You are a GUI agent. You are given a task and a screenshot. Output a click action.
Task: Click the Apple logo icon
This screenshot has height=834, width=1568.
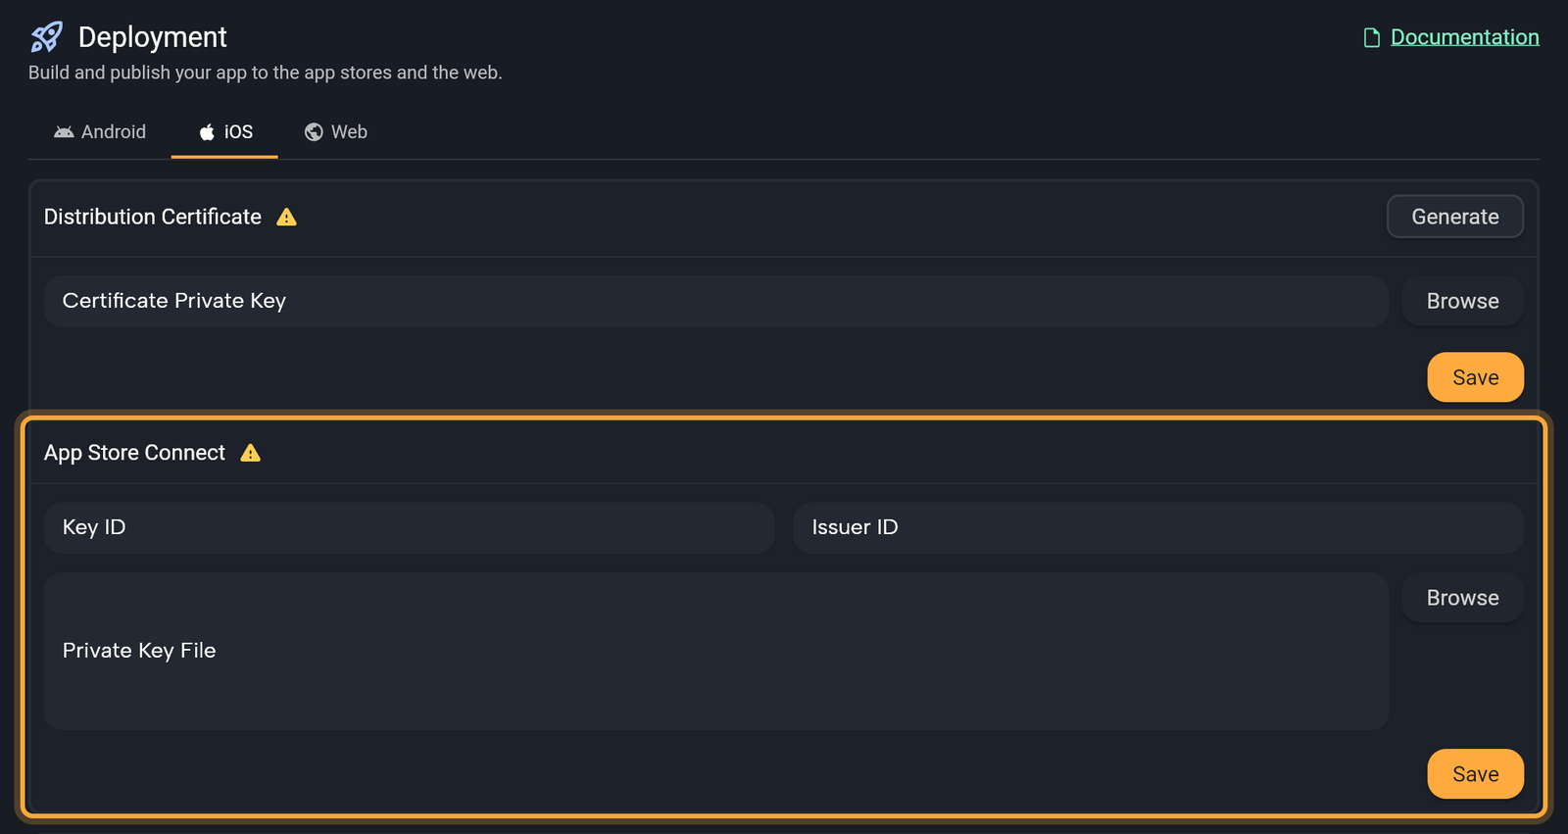(207, 132)
